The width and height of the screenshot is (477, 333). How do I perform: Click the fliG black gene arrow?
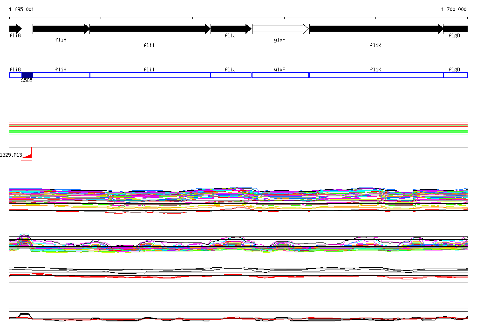[15, 29]
